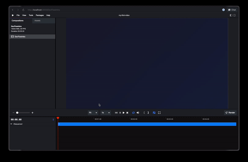This screenshot has width=248, height=162.
Task: Step back one frame
Action: [x=120, y=113]
